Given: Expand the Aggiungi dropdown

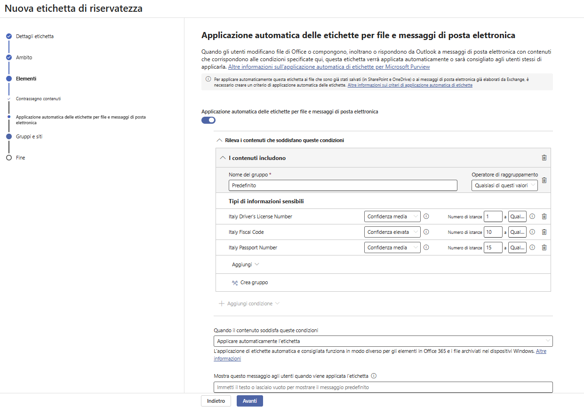Looking at the screenshot, I should coord(246,264).
